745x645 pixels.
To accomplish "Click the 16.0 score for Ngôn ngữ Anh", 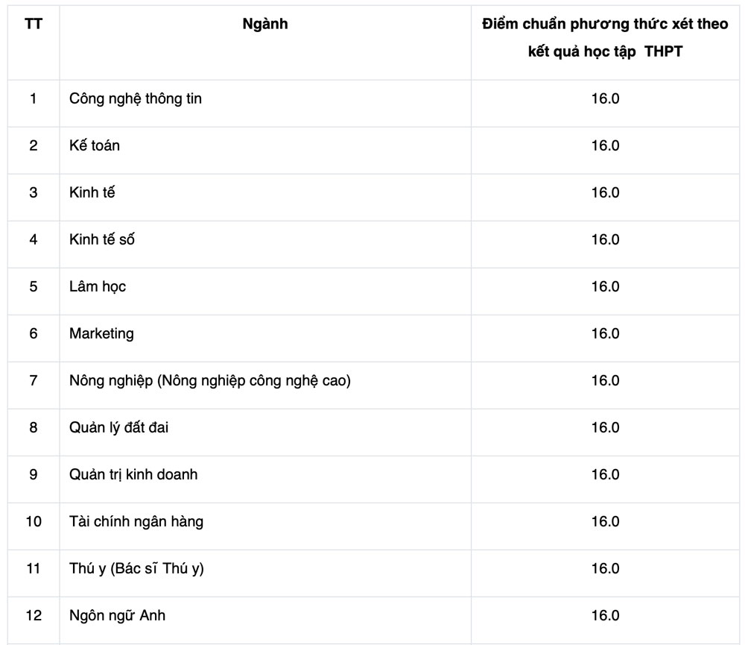I will pos(605,615).
